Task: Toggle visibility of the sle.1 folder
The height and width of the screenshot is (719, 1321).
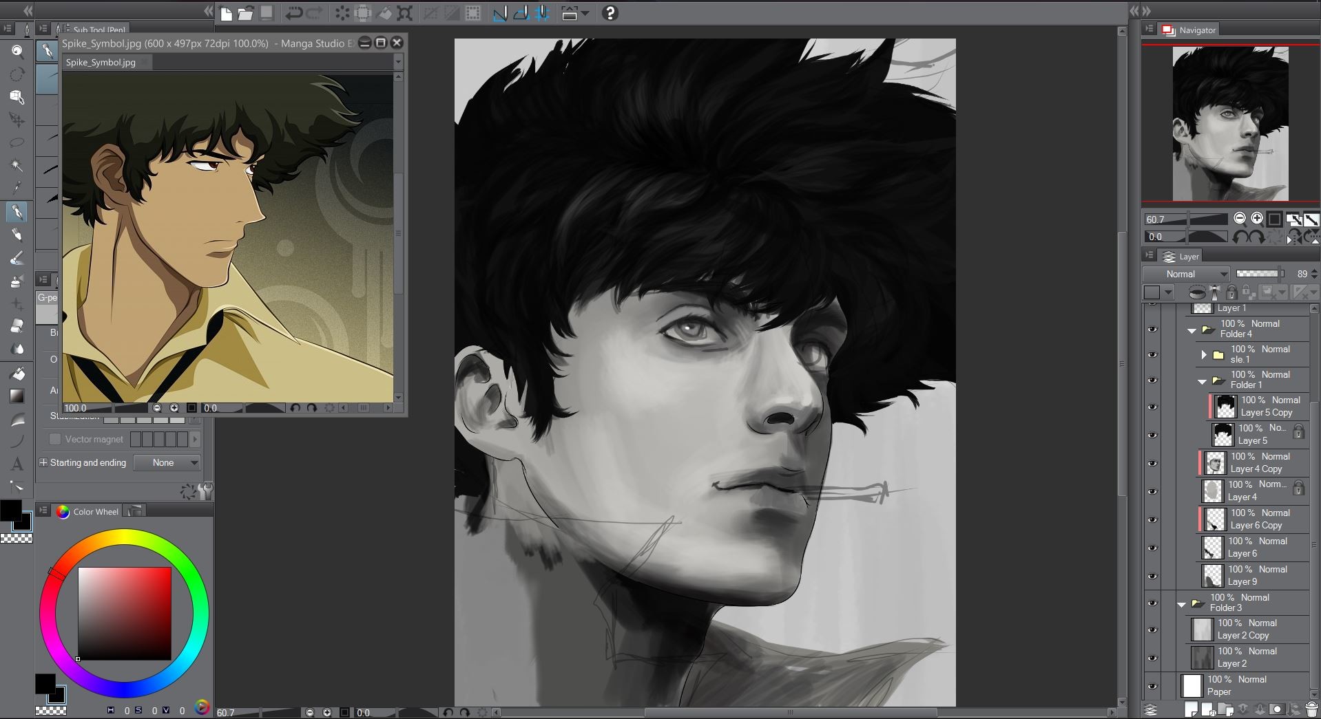Action: (1152, 354)
